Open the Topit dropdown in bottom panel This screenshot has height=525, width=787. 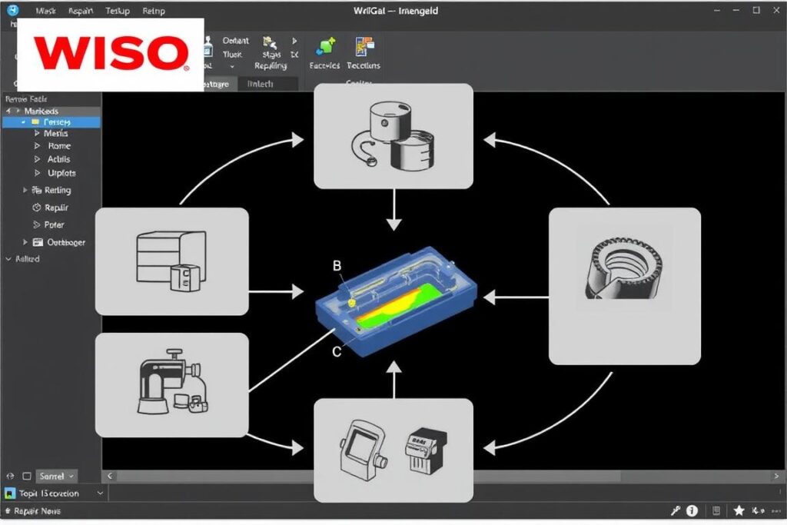(54, 493)
